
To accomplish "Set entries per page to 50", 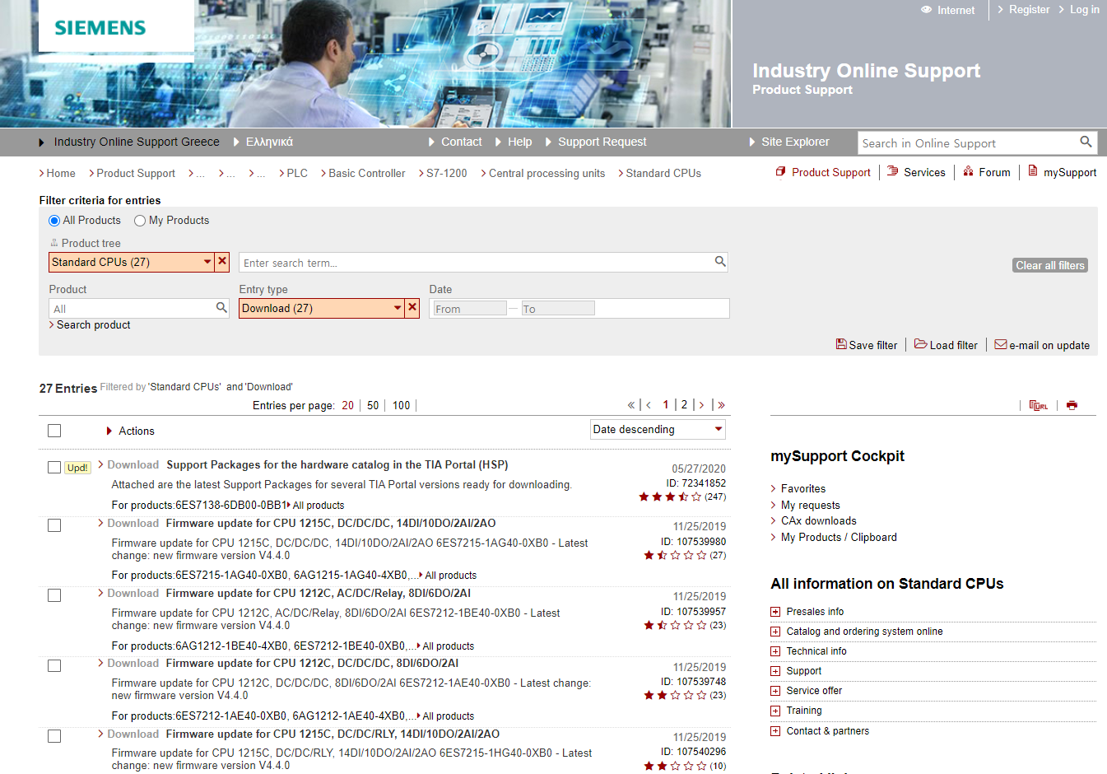I will (373, 405).
